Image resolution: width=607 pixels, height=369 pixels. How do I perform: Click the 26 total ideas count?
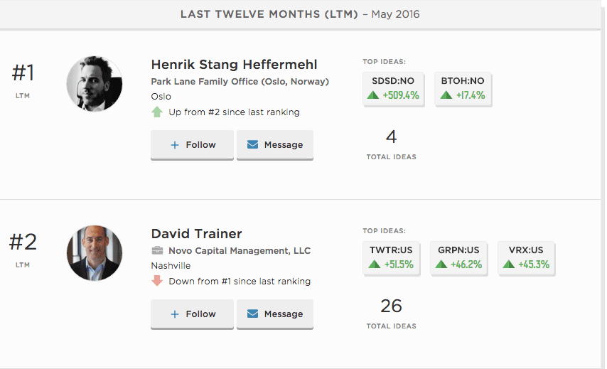392,306
